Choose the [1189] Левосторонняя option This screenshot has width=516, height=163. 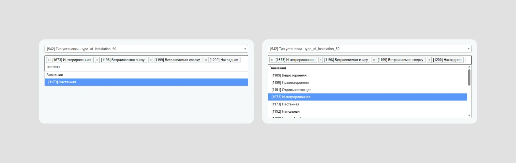tap(289, 75)
